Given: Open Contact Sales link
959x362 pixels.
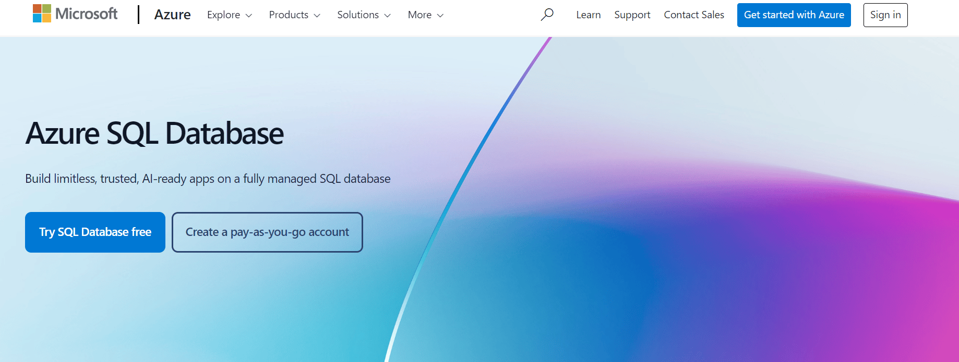Looking at the screenshot, I should pos(694,15).
